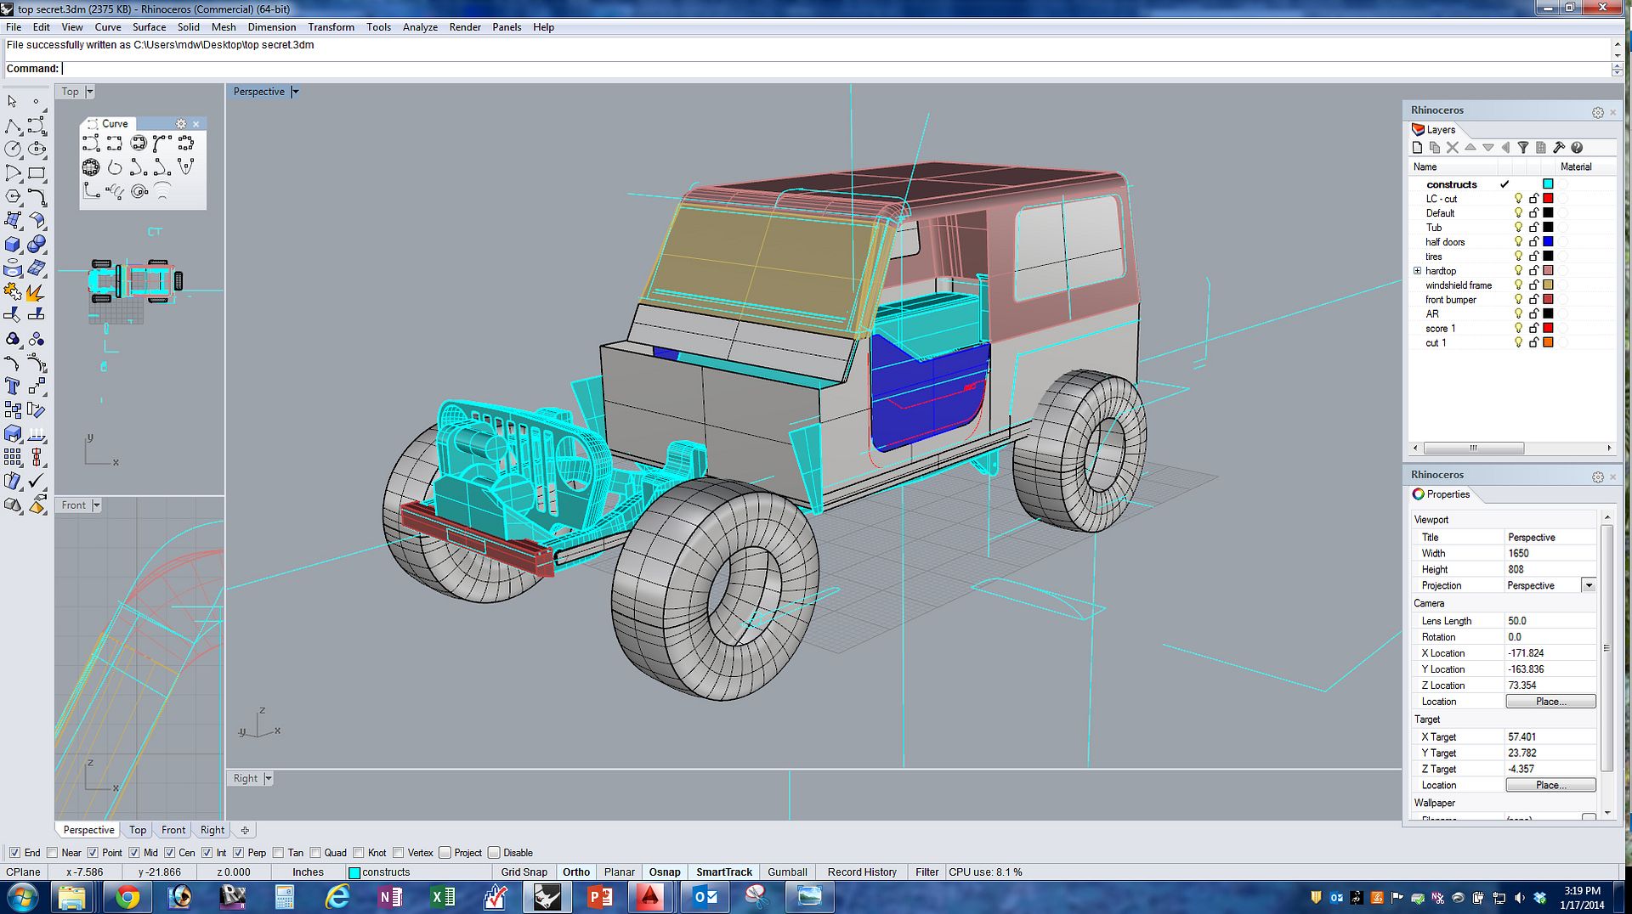The width and height of the screenshot is (1632, 914).
Task: Switch to the Front viewport tab
Action: [173, 830]
